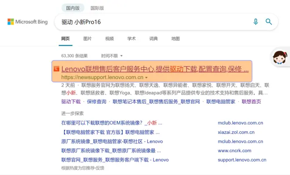Image resolution: width=290 pixels, height=175 pixels.
Task: Click mclub.lenovo.com.cn beside OEM系统镜像 row
Action: [240, 123]
